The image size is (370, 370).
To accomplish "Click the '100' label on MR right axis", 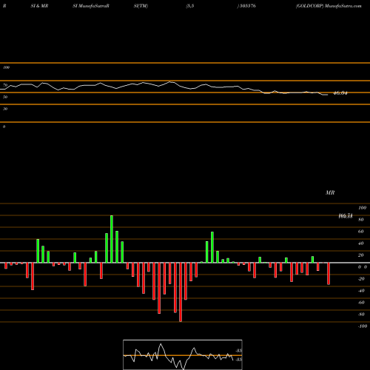I will point(362,208).
